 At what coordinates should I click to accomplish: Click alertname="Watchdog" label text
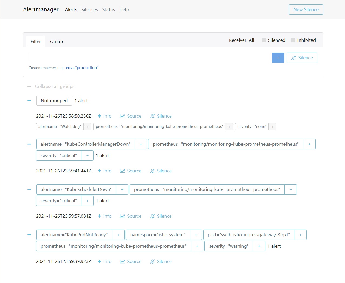coord(60,127)
